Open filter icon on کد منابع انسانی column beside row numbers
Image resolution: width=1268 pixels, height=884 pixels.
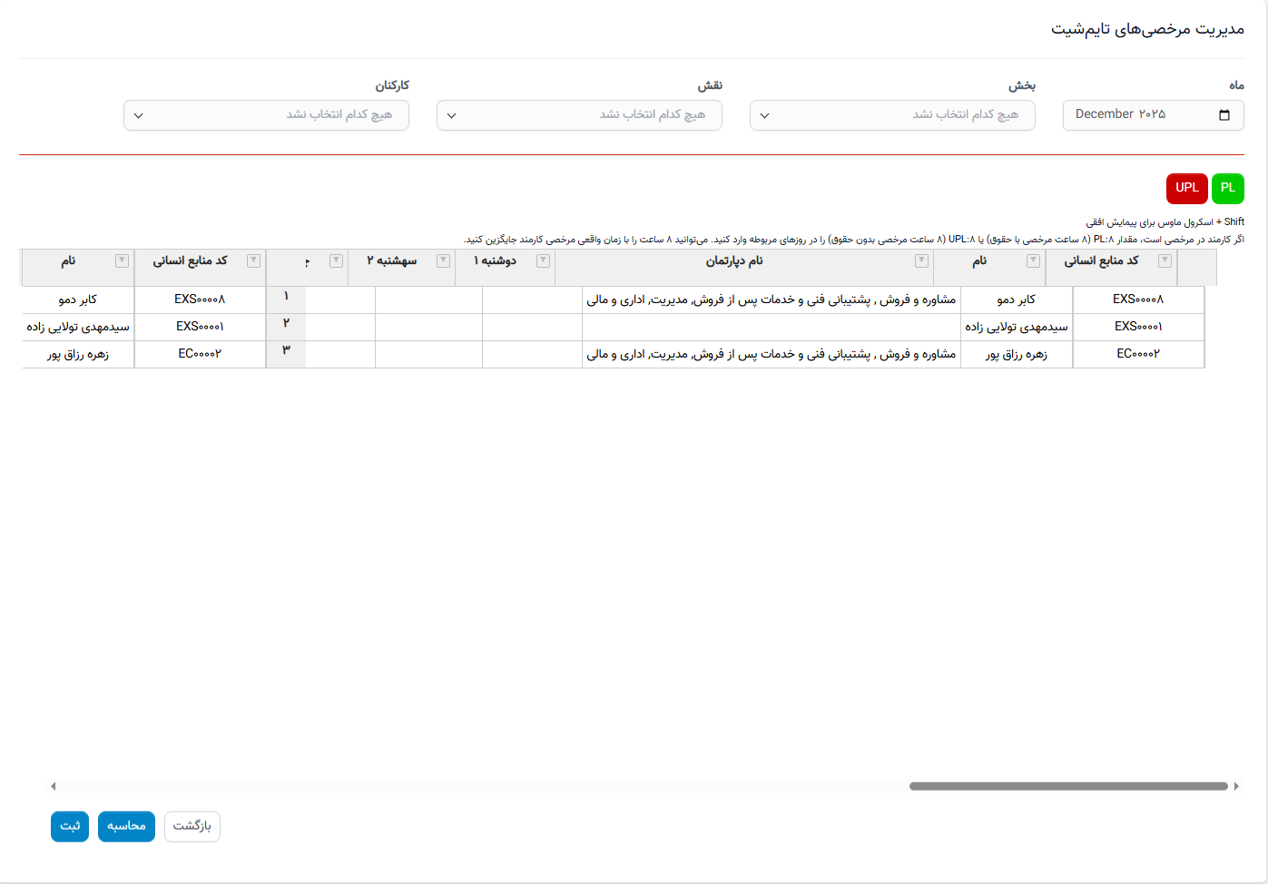[253, 261]
